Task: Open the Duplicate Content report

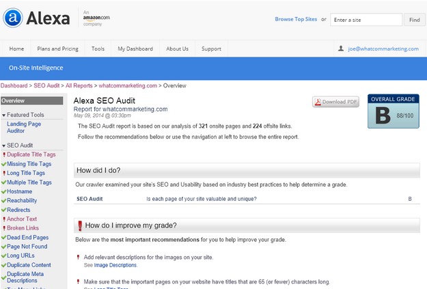Action: [x=29, y=265]
